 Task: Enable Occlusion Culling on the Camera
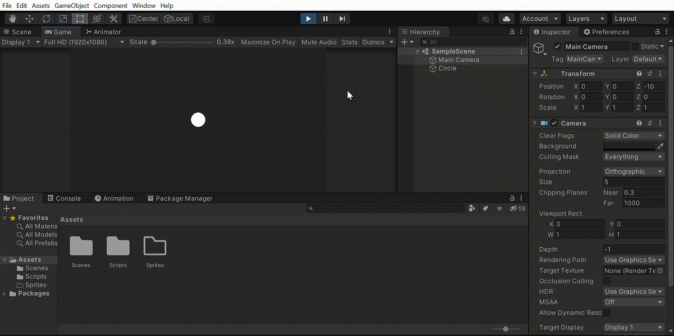[606, 281]
